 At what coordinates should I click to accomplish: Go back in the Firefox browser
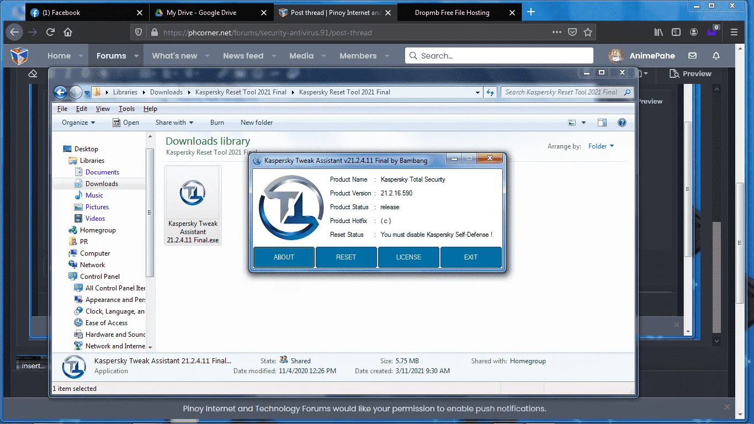click(14, 32)
